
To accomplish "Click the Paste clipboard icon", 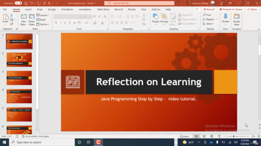I will click(x=5, y=17).
